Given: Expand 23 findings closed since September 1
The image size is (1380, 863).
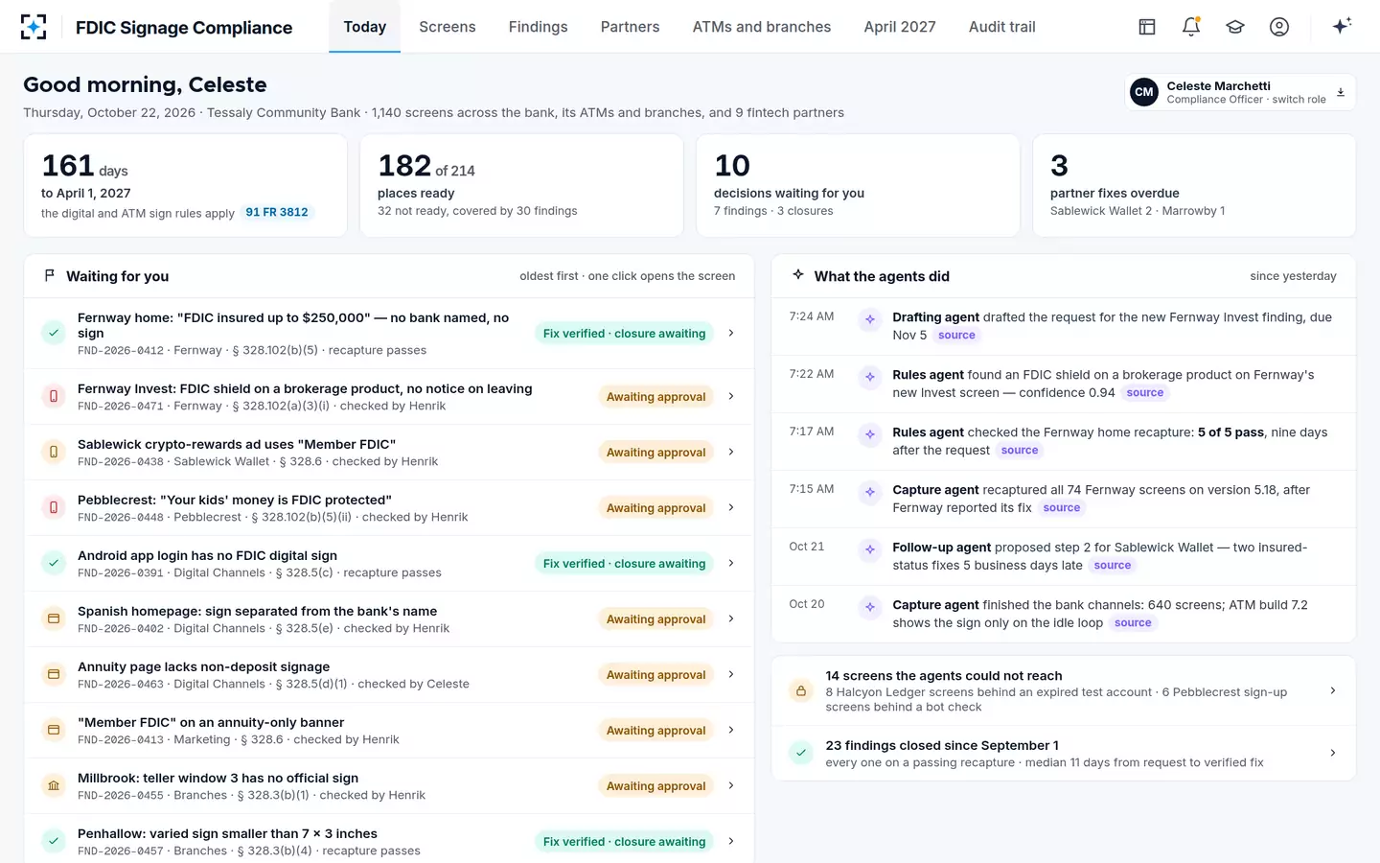Looking at the screenshot, I should [1064, 753].
